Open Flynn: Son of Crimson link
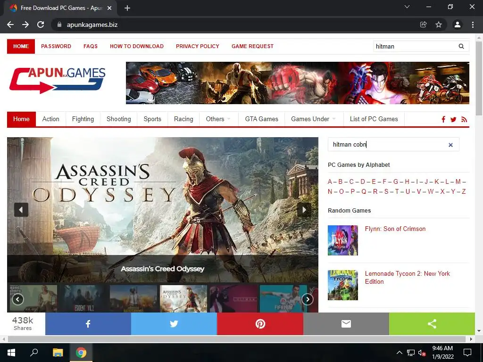The image size is (483, 362). pos(395,229)
